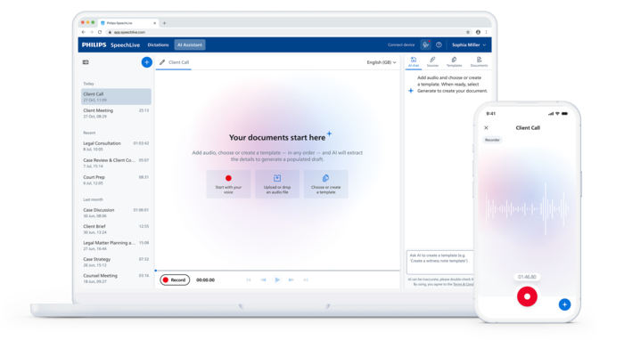Open the Client Meeting dictation
Screen dimensions: 624x340
[x=116, y=113]
